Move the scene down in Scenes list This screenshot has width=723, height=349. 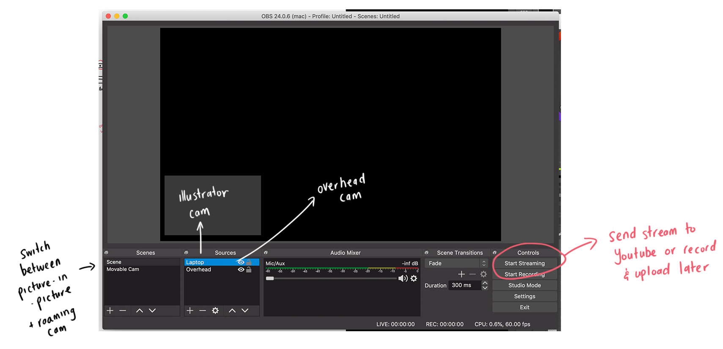(x=152, y=311)
